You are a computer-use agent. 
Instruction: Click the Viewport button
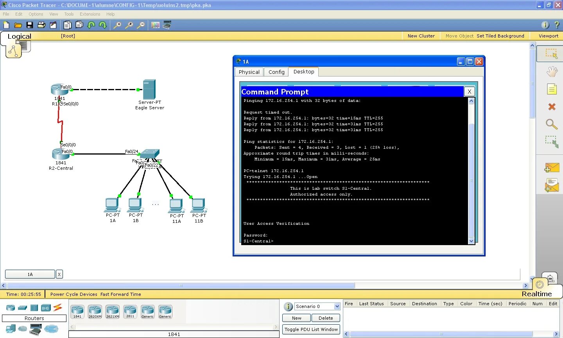point(548,36)
